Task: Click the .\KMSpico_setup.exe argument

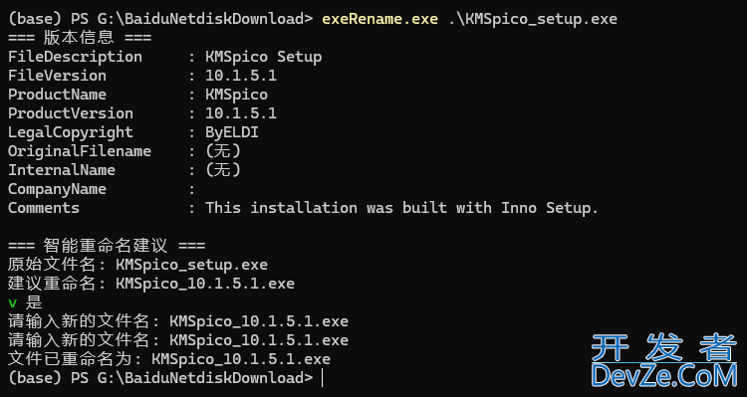Action: [533, 19]
